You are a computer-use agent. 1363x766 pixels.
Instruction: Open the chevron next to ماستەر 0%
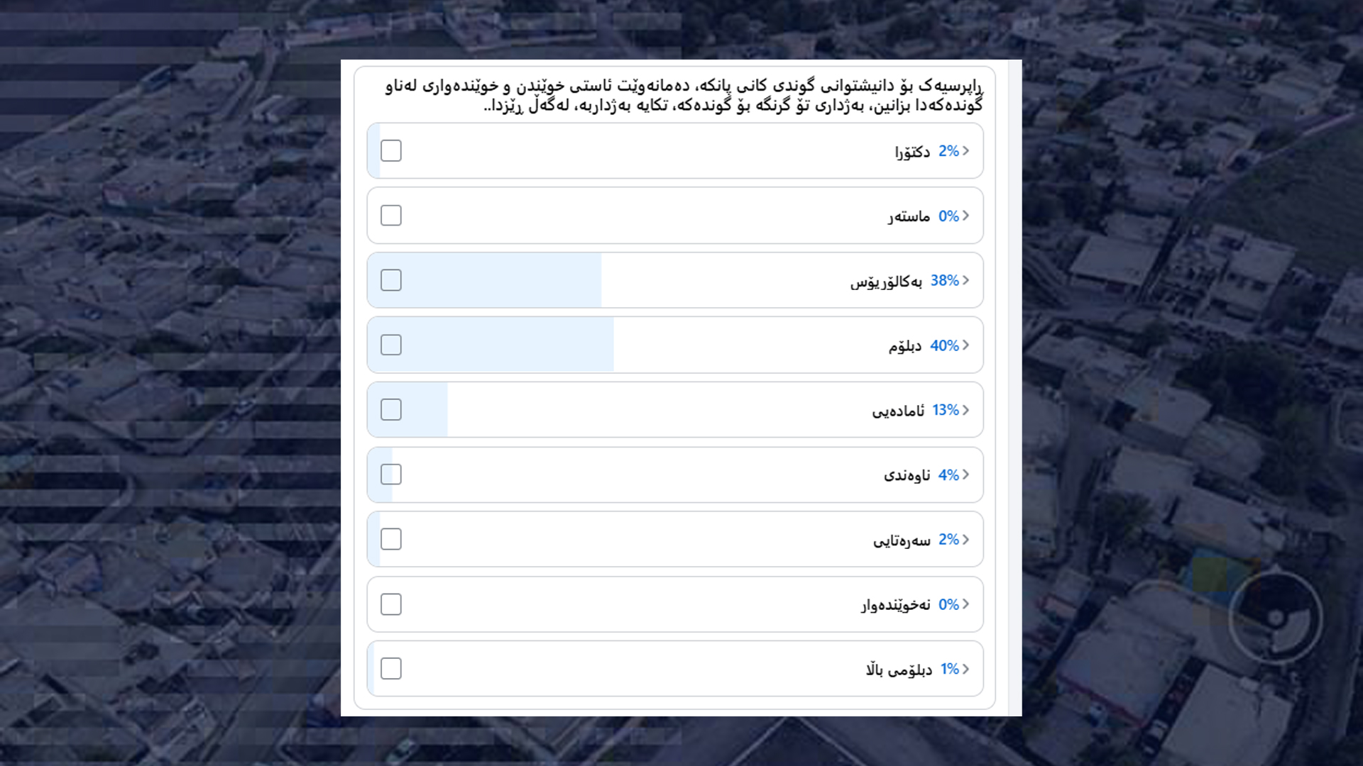click(x=965, y=215)
